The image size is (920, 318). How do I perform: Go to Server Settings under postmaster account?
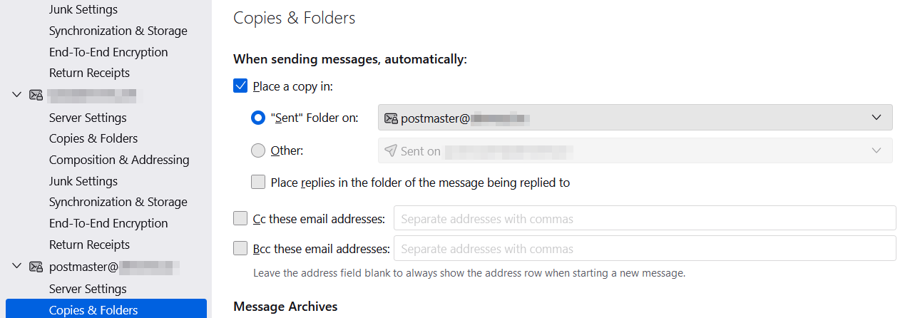coord(88,289)
